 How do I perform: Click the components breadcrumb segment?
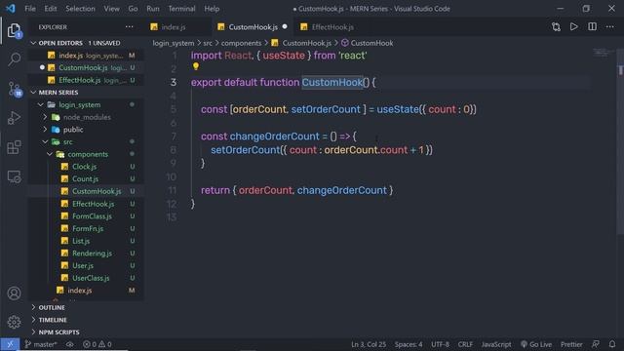[x=241, y=43]
